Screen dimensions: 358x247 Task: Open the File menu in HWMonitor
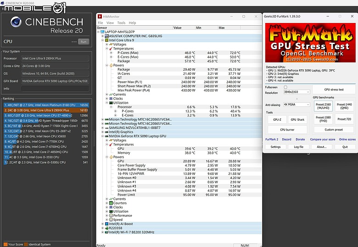coord(101,23)
